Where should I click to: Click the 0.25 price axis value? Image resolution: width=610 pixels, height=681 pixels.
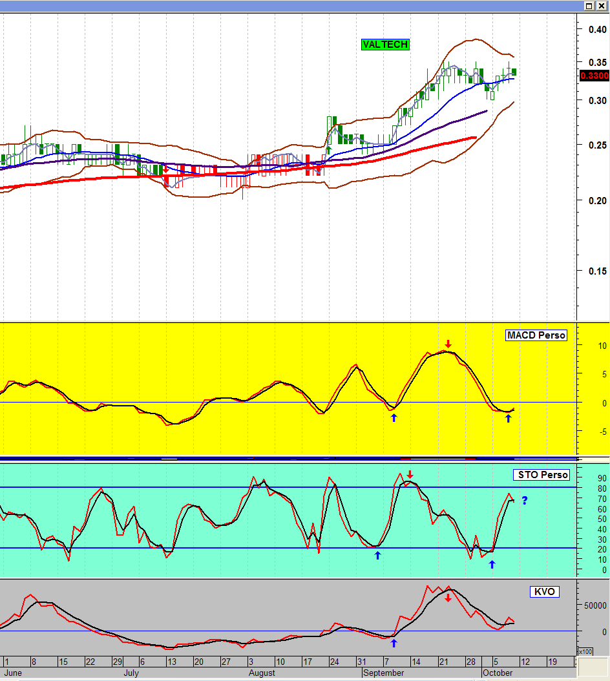(x=598, y=145)
